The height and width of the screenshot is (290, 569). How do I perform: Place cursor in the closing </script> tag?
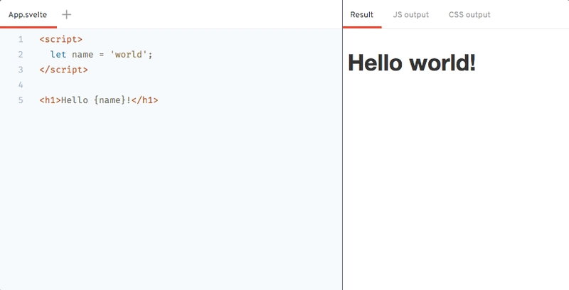64,70
